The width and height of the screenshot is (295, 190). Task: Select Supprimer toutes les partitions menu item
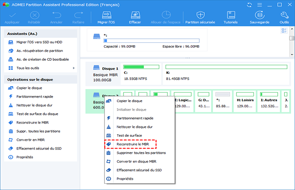(141, 153)
